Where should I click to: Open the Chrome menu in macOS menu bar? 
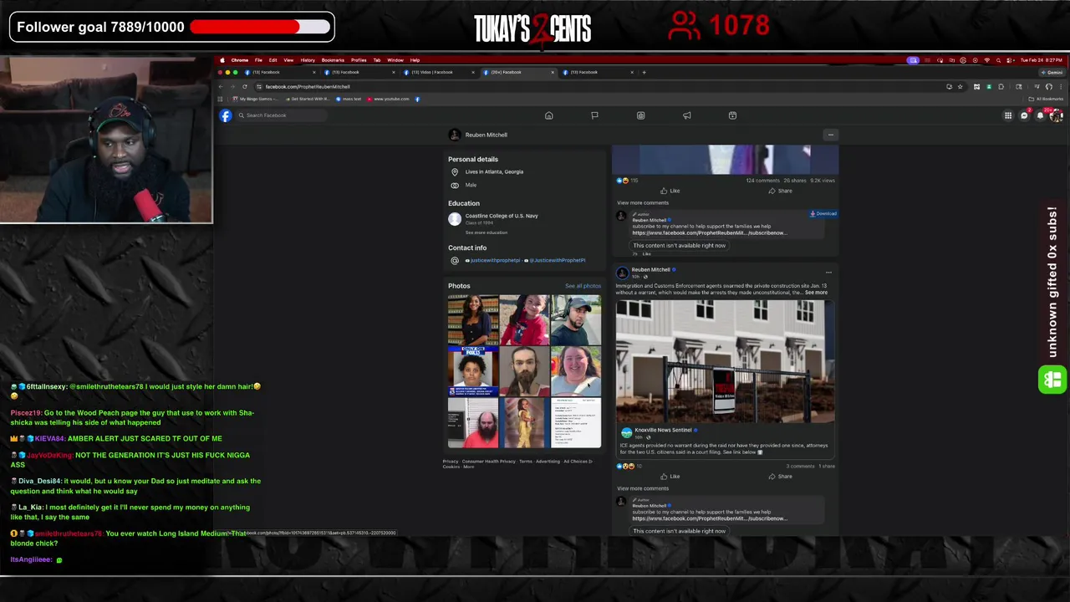[x=240, y=60]
